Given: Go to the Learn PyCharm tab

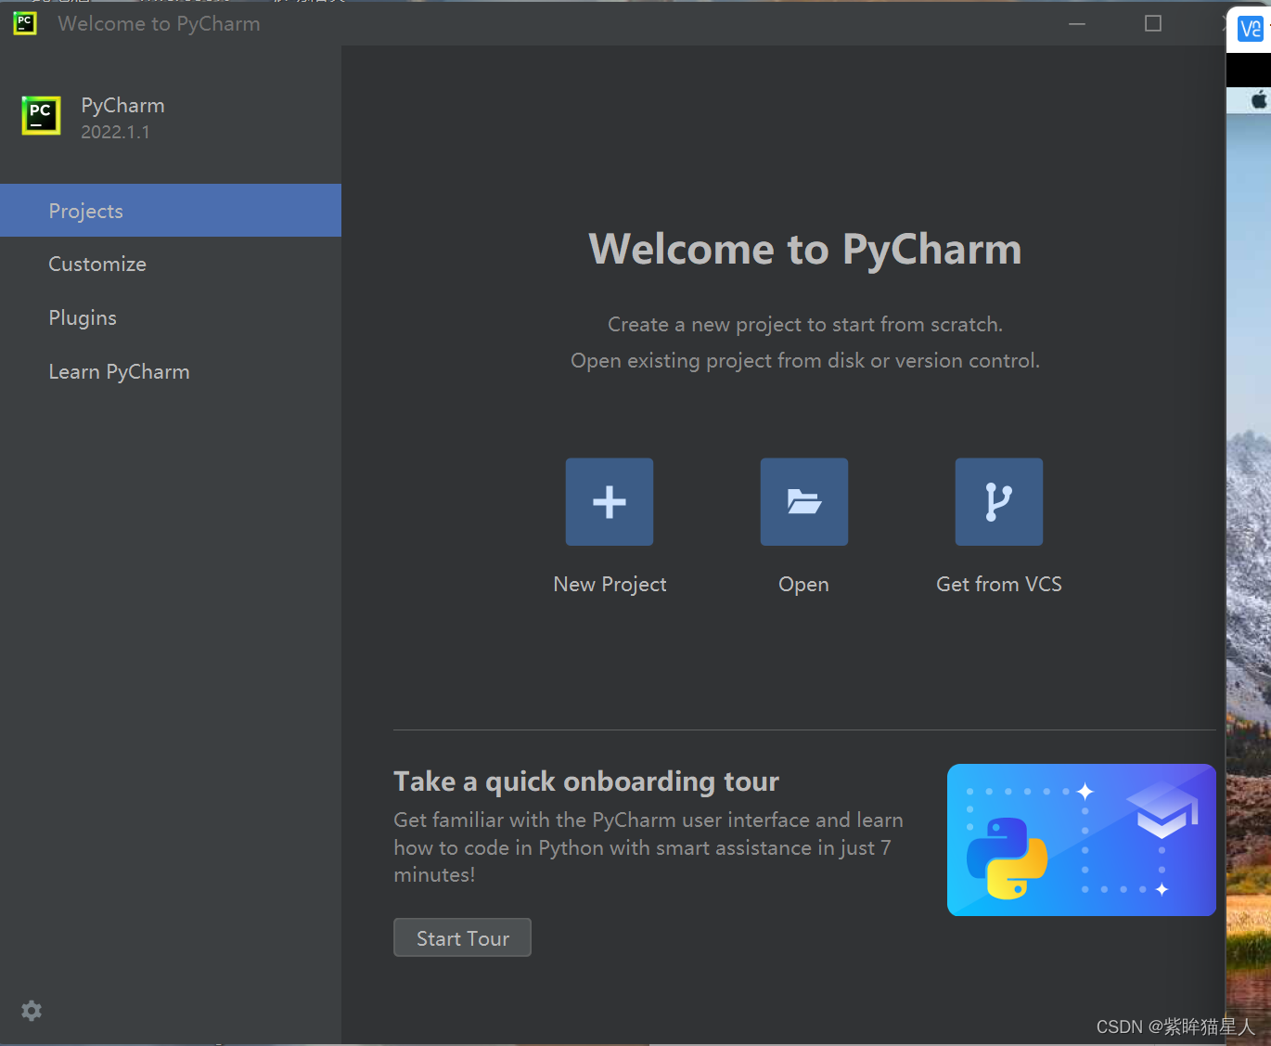Looking at the screenshot, I should (x=171, y=372).
